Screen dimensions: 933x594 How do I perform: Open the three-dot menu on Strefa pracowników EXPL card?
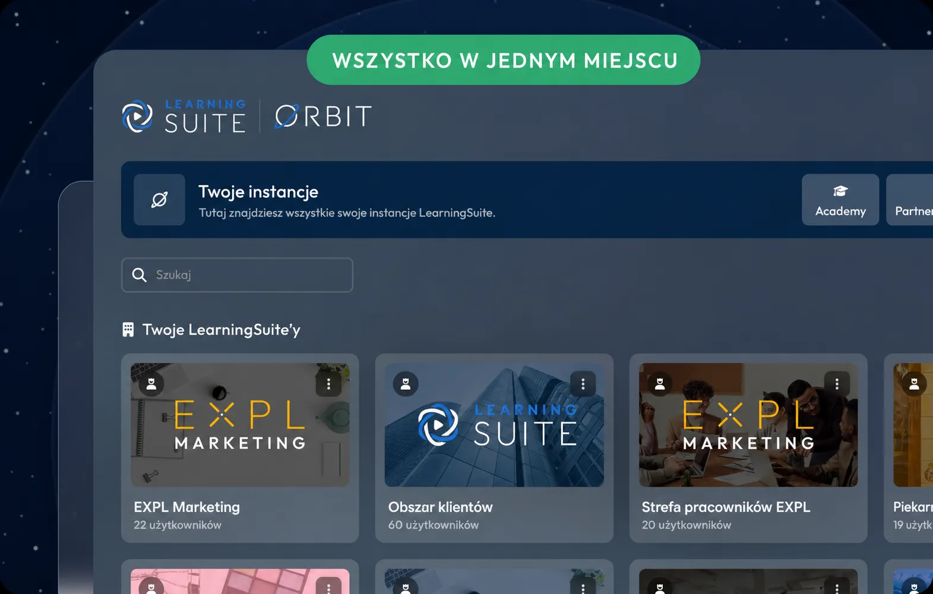(837, 384)
